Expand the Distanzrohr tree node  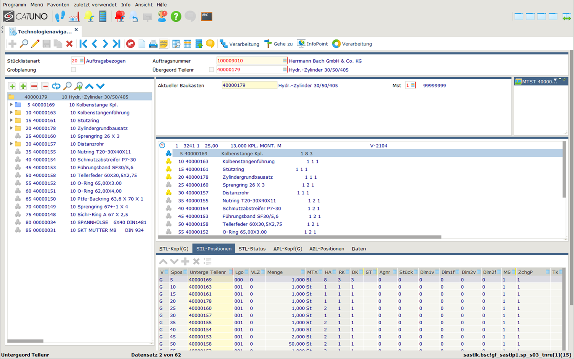pyautogui.click(x=11, y=144)
